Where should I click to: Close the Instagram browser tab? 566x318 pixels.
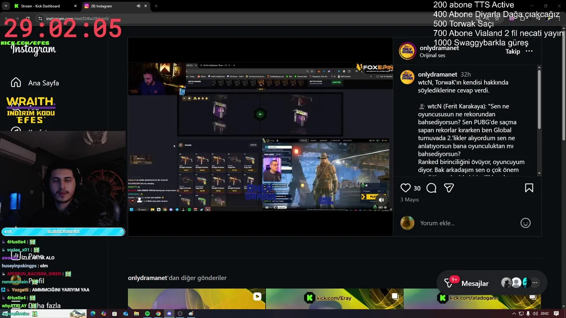coord(145,6)
